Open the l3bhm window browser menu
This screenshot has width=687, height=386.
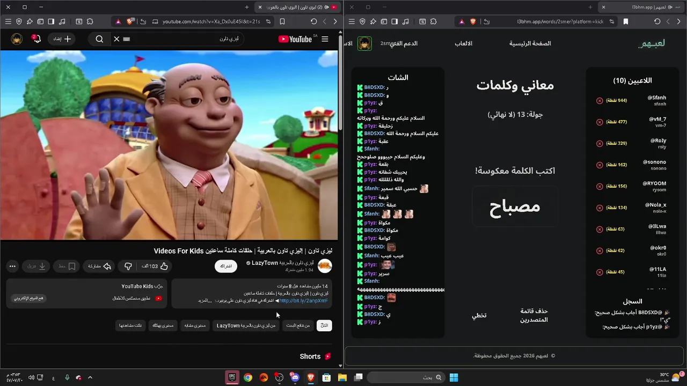click(352, 21)
